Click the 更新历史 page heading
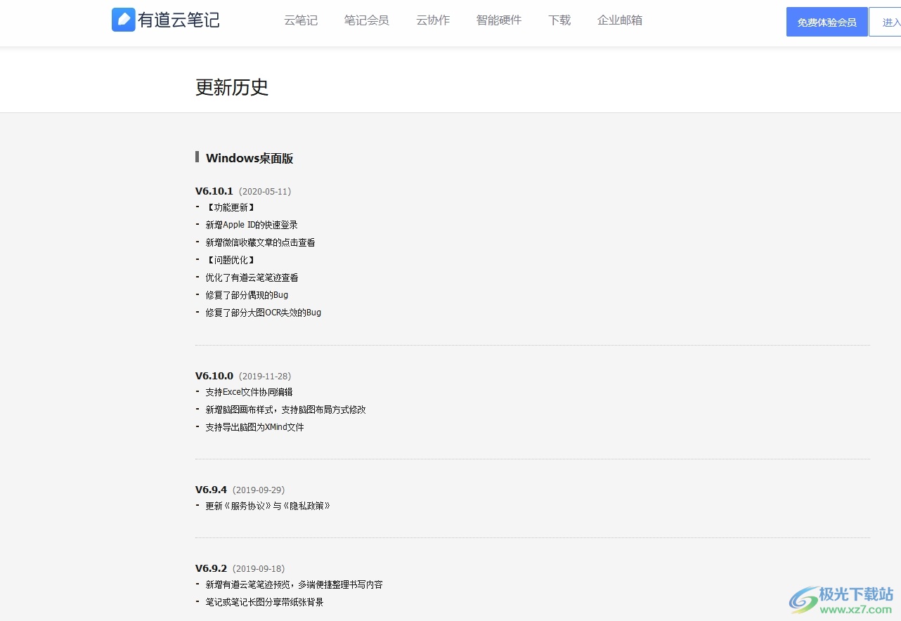The height and width of the screenshot is (621, 901). [232, 87]
